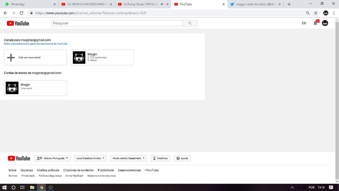Click the Enviar feedback link
Screen dimensions: 339x191
point(74,176)
